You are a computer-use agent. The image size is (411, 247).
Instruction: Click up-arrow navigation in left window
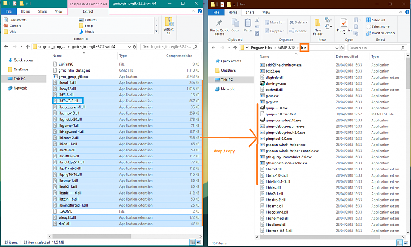click(x=28, y=47)
